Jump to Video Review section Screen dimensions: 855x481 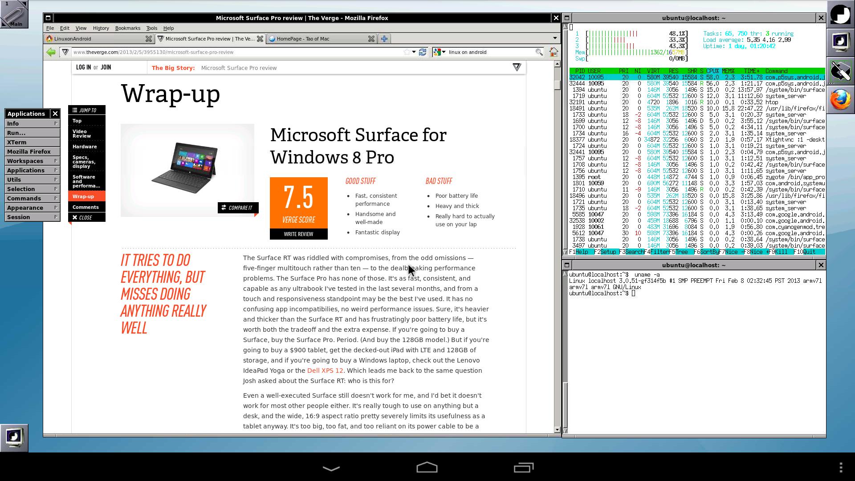point(86,134)
